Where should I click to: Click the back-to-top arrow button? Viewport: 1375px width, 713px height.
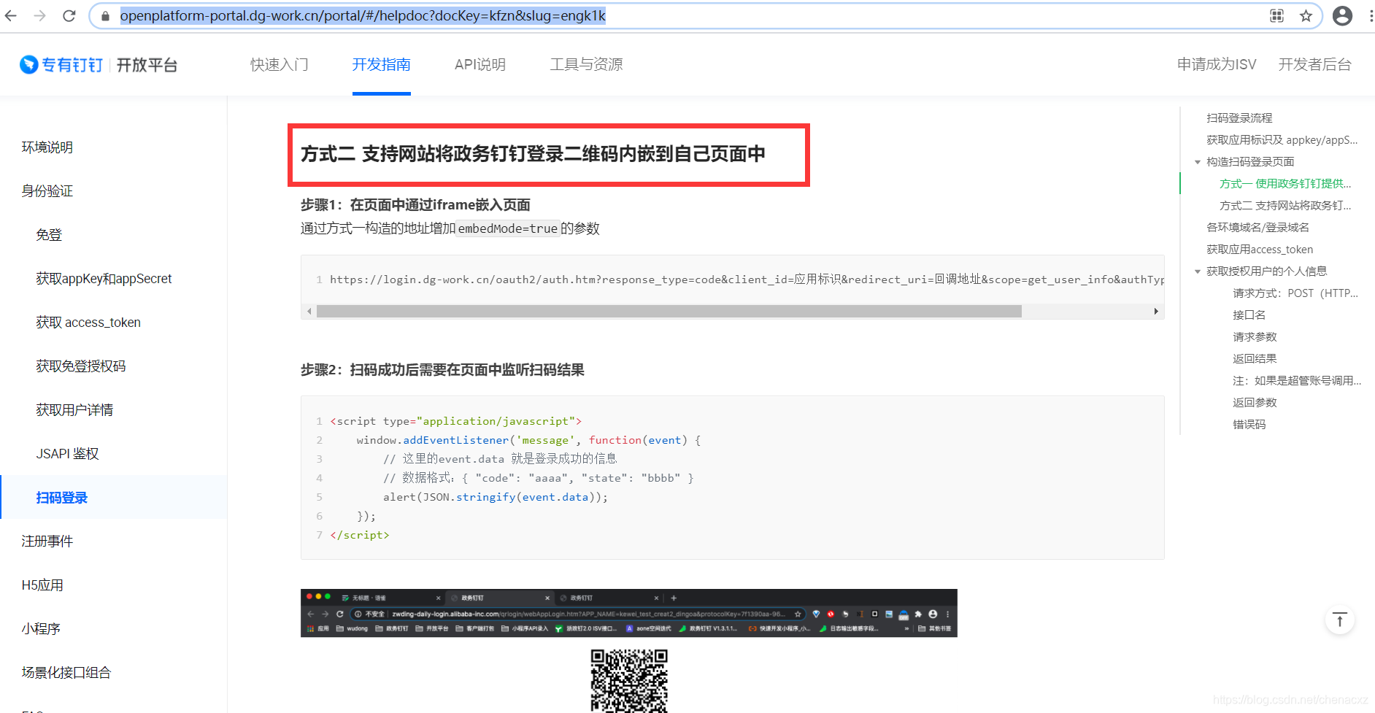(1339, 620)
